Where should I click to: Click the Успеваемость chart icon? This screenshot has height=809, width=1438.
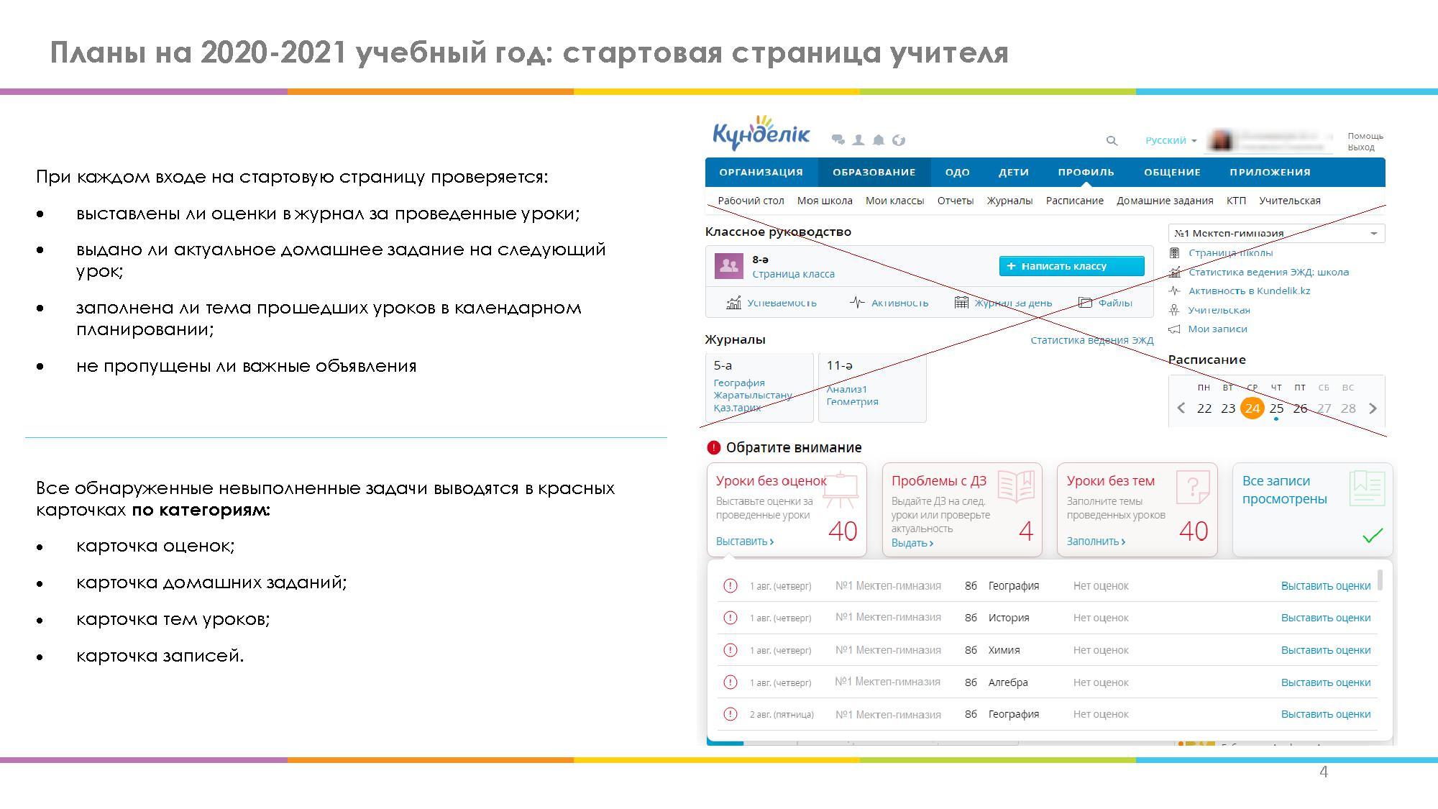(733, 303)
